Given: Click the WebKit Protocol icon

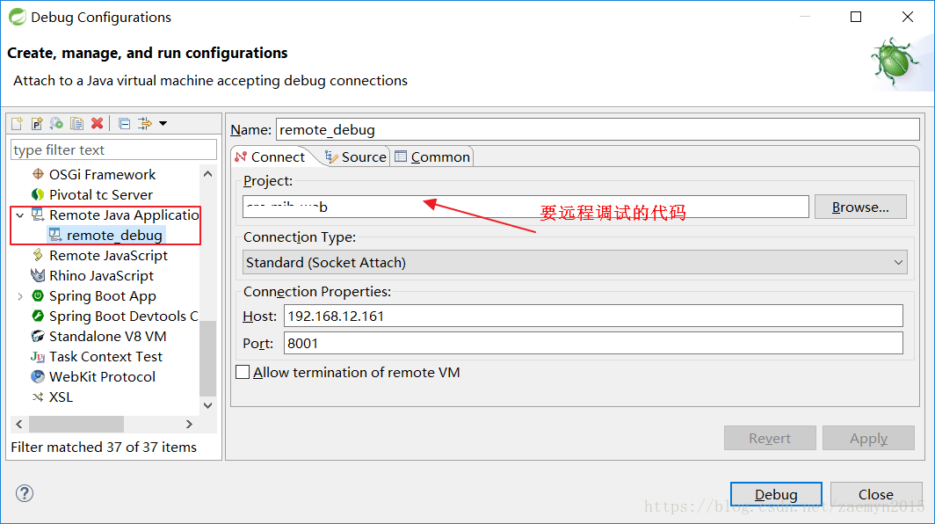Looking at the screenshot, I should 38,376.
